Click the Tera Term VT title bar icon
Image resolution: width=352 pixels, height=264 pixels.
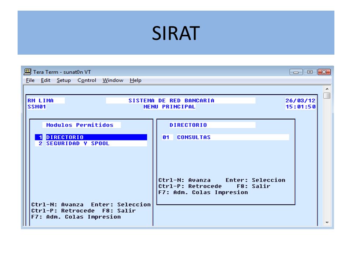click(x=27, y=72)
